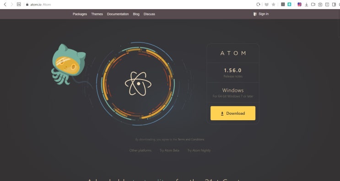340x181 pixels.
Task: Go back with the browser back arrow
Action: coord(5,4)
